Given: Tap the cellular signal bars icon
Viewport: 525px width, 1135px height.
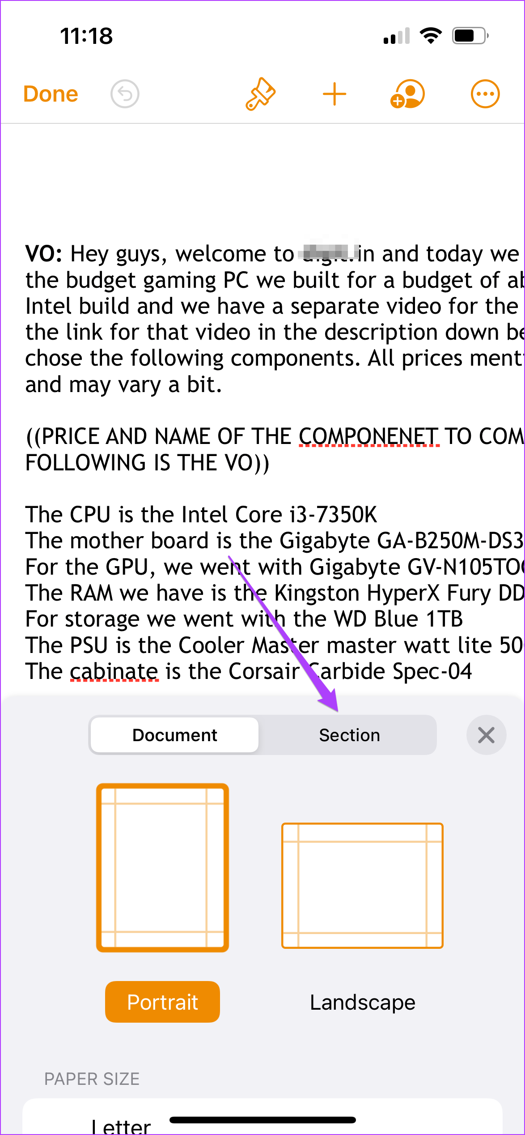Looking at the screenshot, I should pos(397,36).
